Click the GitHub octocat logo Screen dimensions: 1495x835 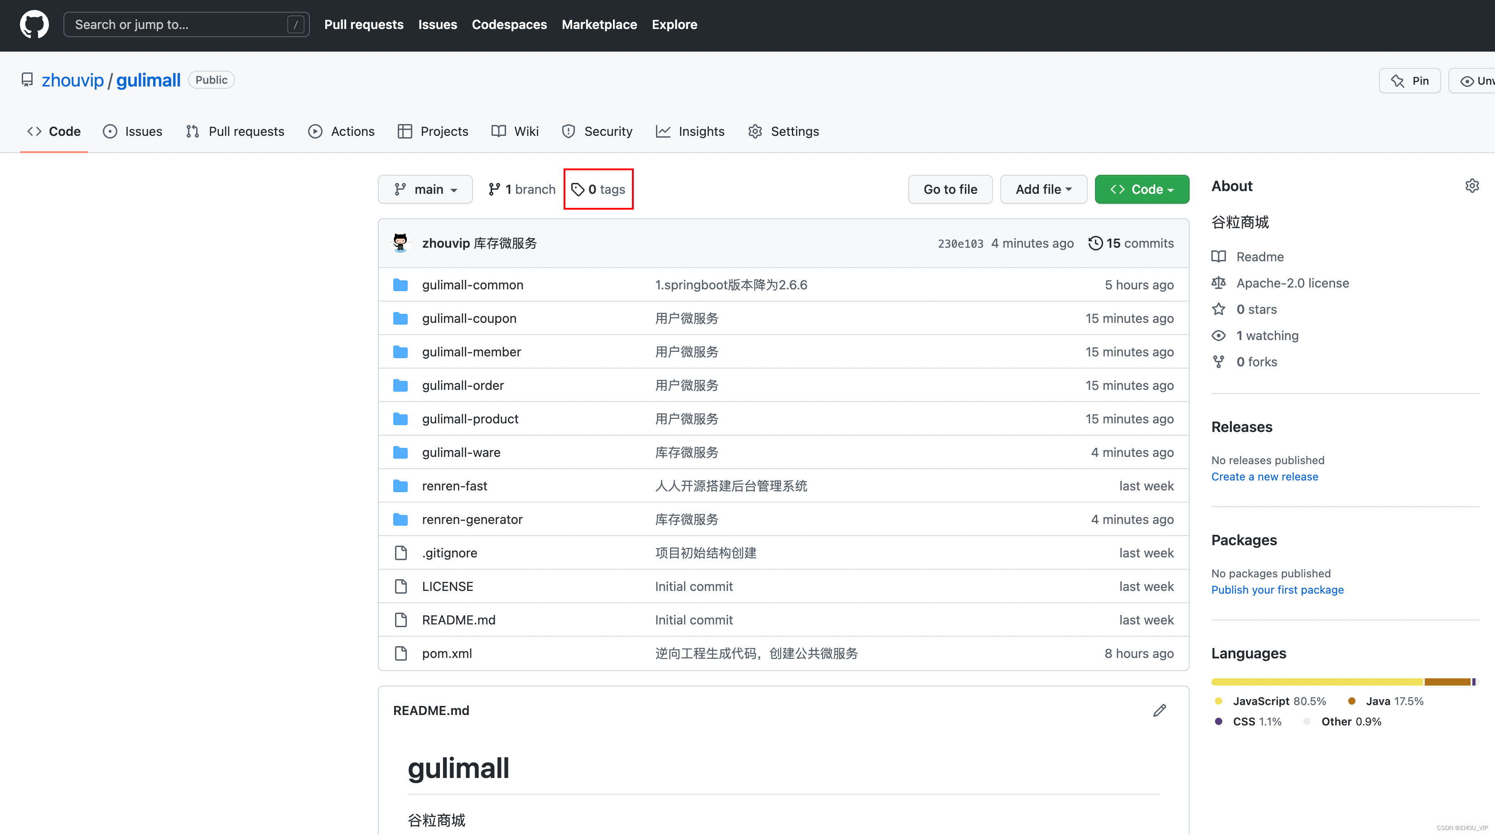[x=34, y=24]
